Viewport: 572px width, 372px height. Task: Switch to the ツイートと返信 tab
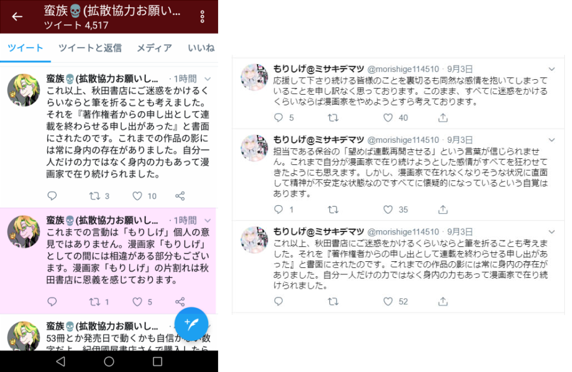[x=90, y=48]
